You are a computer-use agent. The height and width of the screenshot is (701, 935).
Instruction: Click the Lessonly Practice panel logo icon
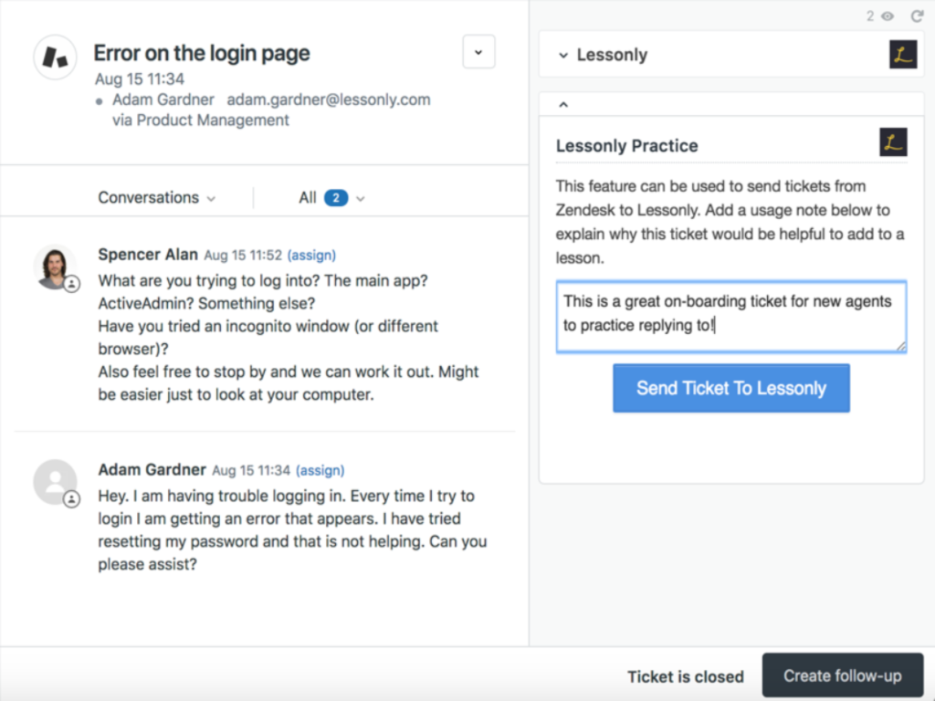coord(893,141)
